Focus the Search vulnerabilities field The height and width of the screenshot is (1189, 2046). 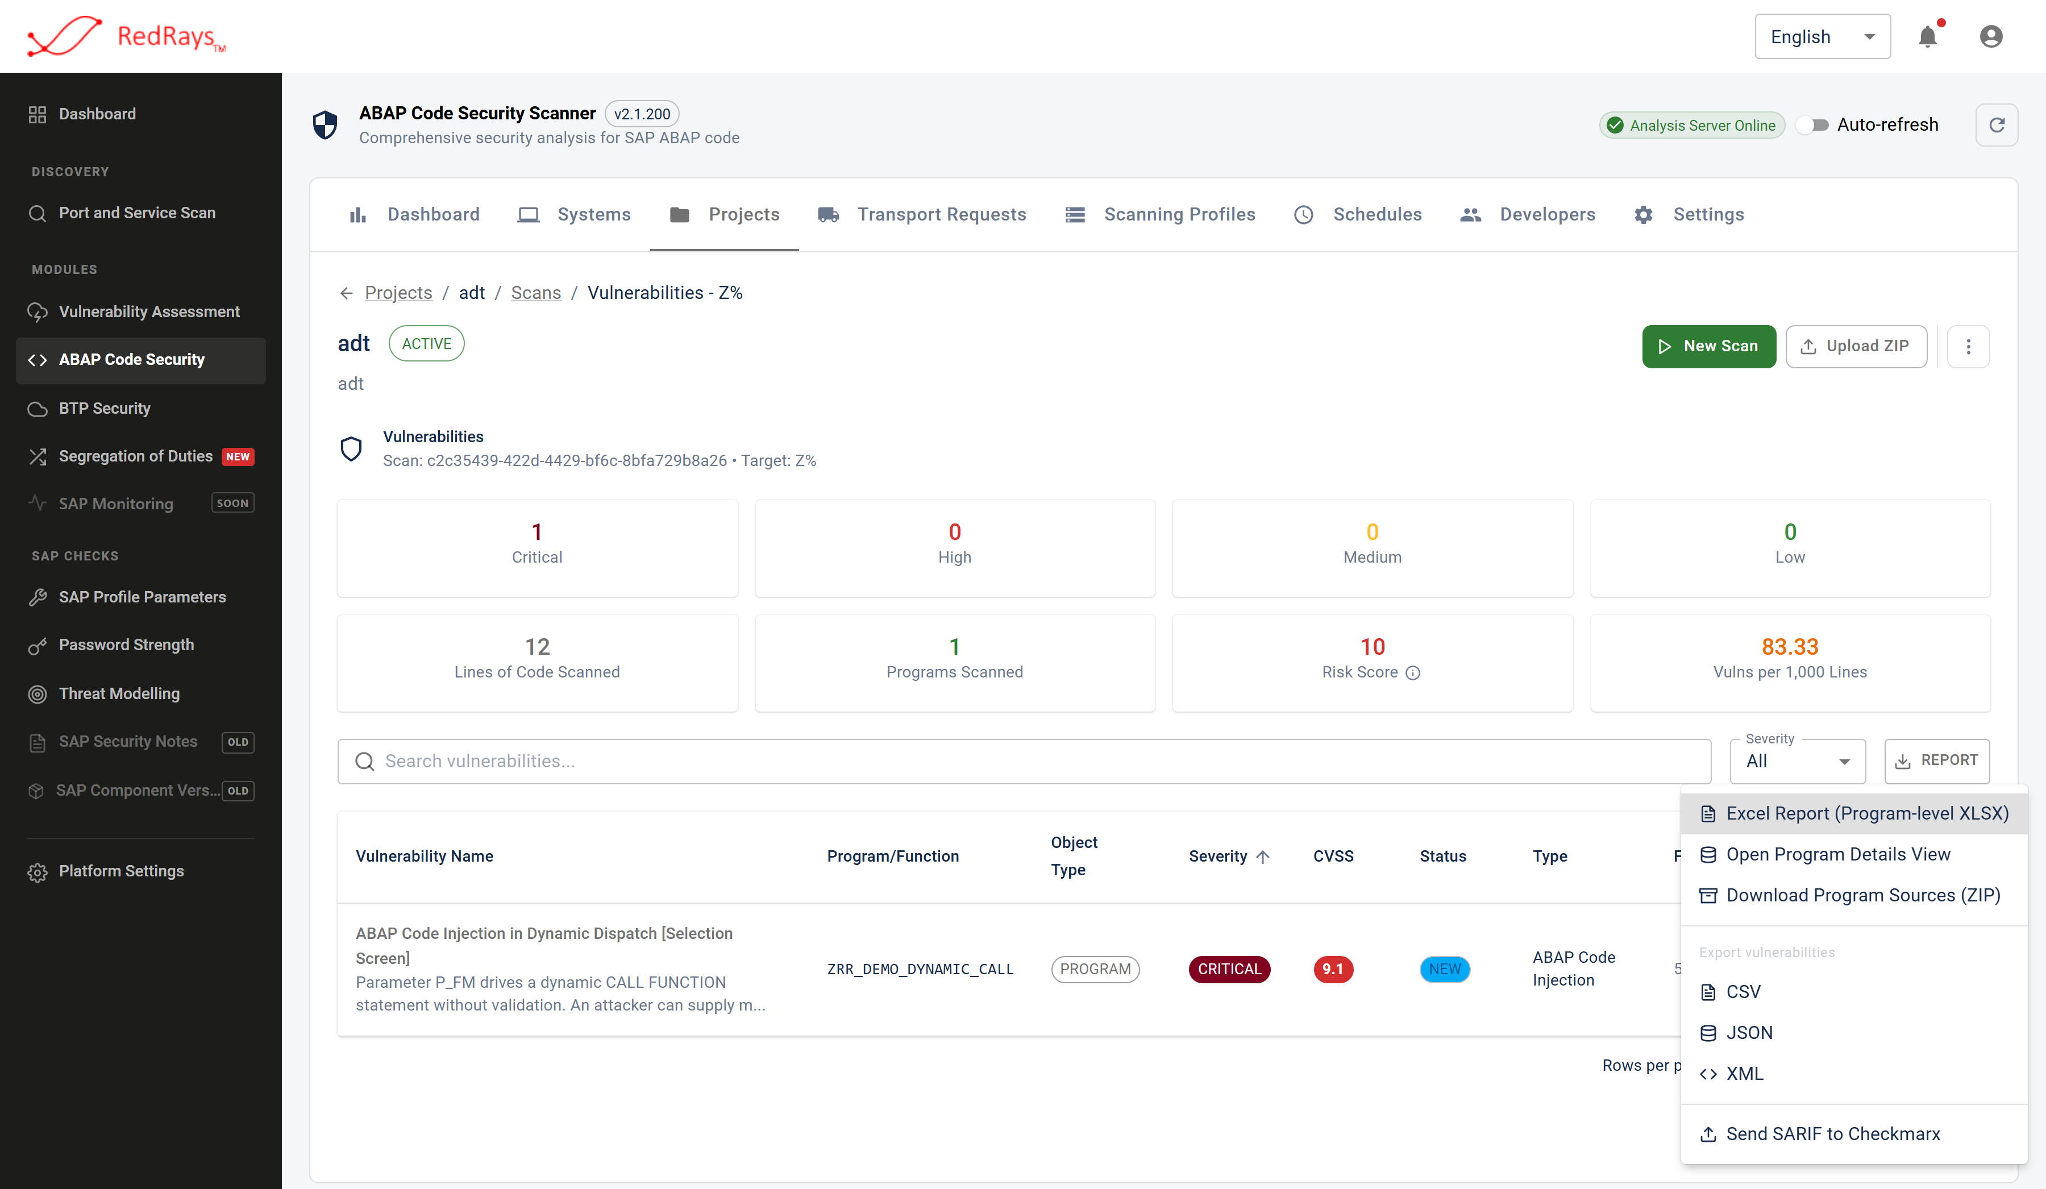[1024, 762]
